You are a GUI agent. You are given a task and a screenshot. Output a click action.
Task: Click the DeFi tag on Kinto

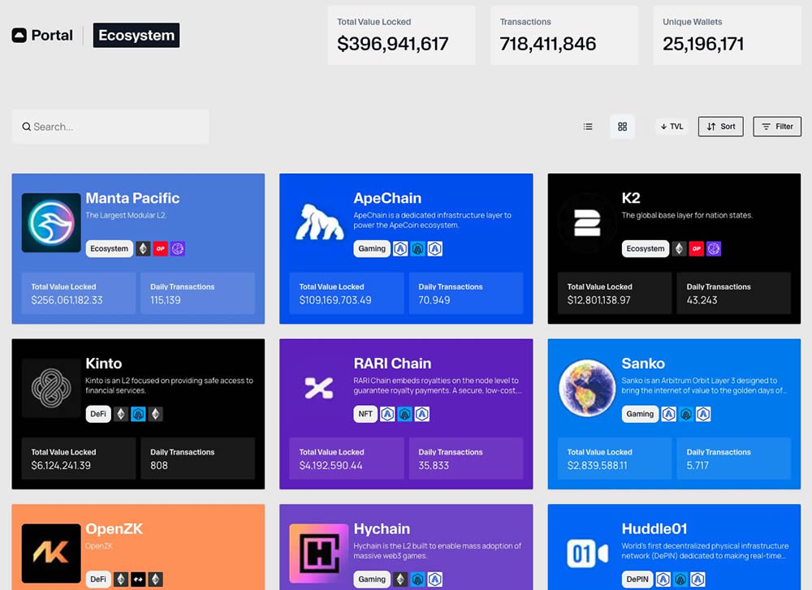point(98,414)
